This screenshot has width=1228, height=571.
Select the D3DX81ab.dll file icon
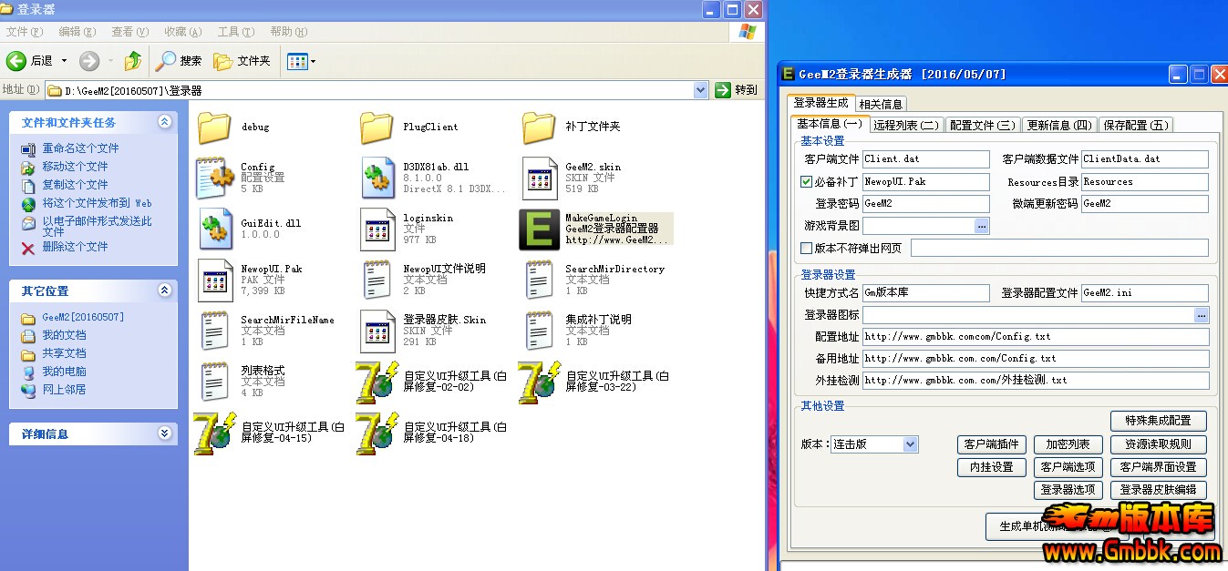377,178
